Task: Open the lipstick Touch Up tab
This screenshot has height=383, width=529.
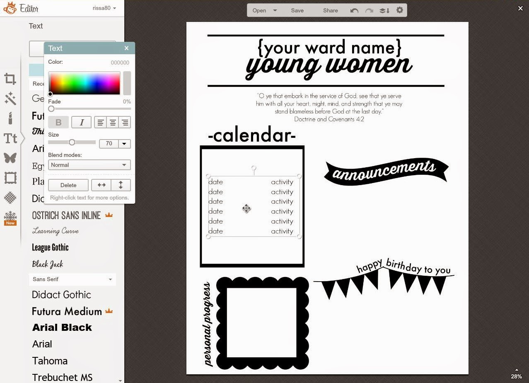Action: [10, 118]
